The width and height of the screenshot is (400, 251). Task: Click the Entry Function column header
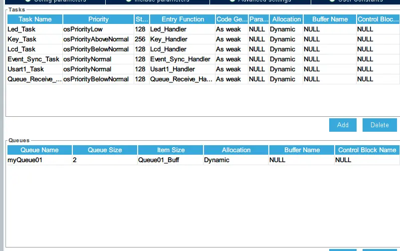[x=183, y=19]
